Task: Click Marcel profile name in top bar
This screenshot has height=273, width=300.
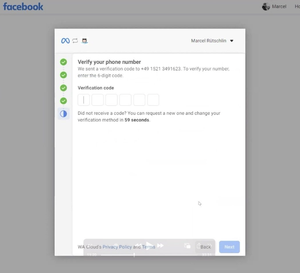Action: click(x=279, y=6)
